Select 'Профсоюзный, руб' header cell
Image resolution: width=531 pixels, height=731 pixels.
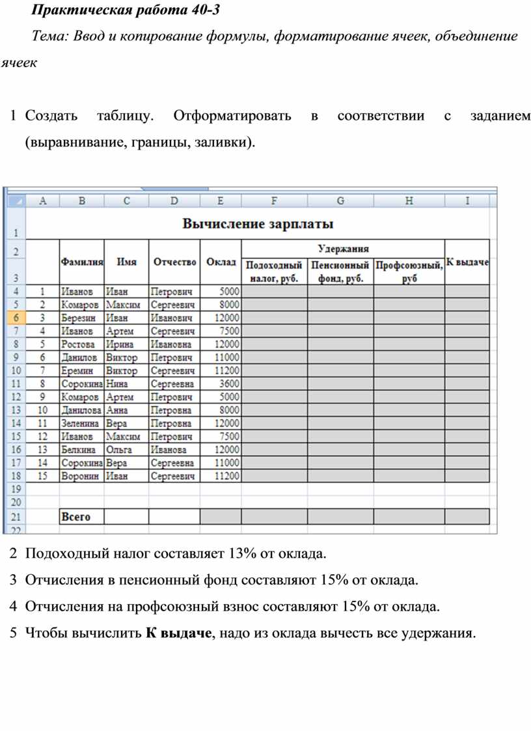(x=409, y=271)
